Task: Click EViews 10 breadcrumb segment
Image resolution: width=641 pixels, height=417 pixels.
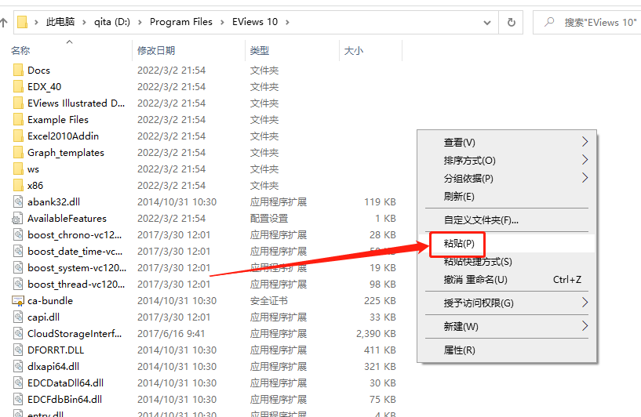Action: pyautogui.click(x=255, y=22)
